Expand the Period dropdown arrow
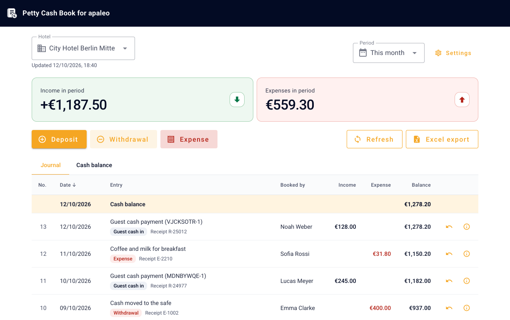Viewport: 510px width, 320px height. pos(415,53)
